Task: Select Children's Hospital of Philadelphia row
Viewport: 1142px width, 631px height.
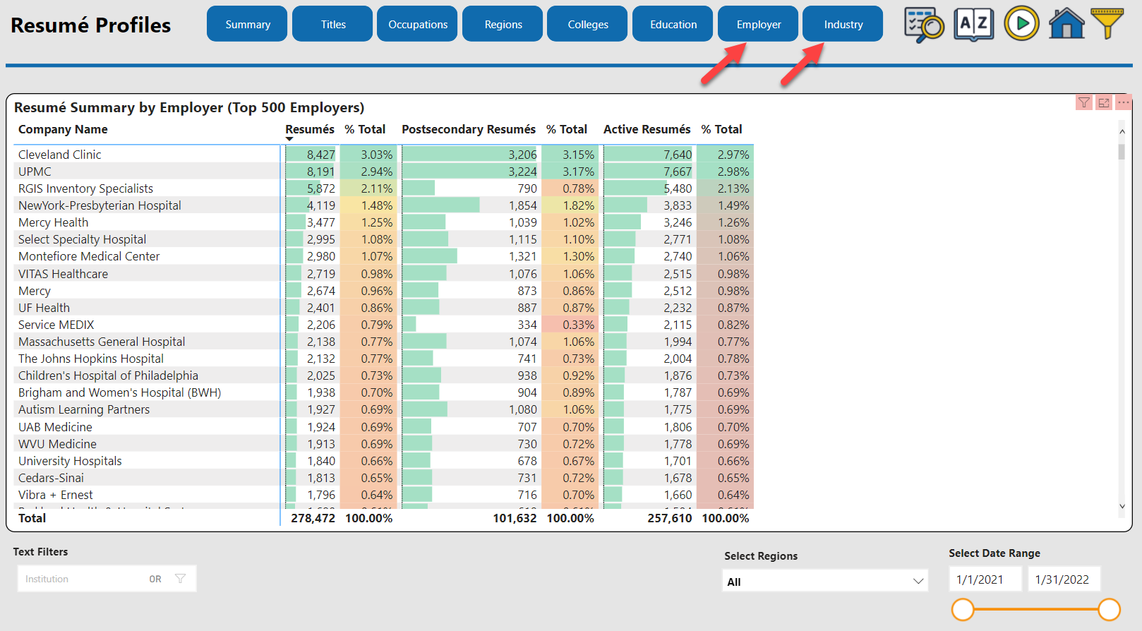Action: click(384, 375)
